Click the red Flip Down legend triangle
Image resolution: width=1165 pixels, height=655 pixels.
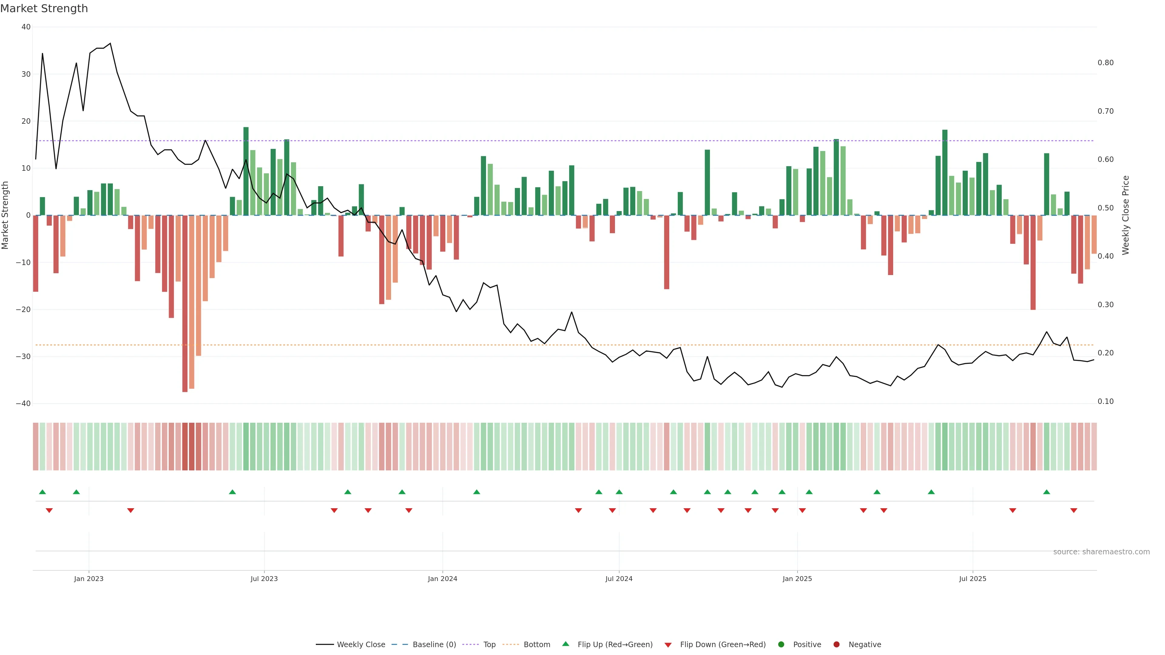click(x=668, y=645)
